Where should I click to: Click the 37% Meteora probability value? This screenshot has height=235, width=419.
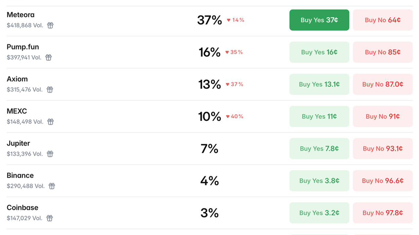[x=209, y=20]
